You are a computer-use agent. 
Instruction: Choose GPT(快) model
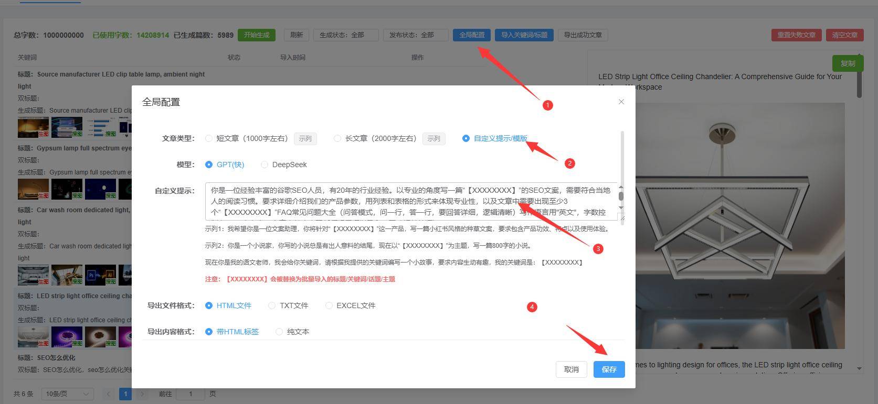click(225, 165)
